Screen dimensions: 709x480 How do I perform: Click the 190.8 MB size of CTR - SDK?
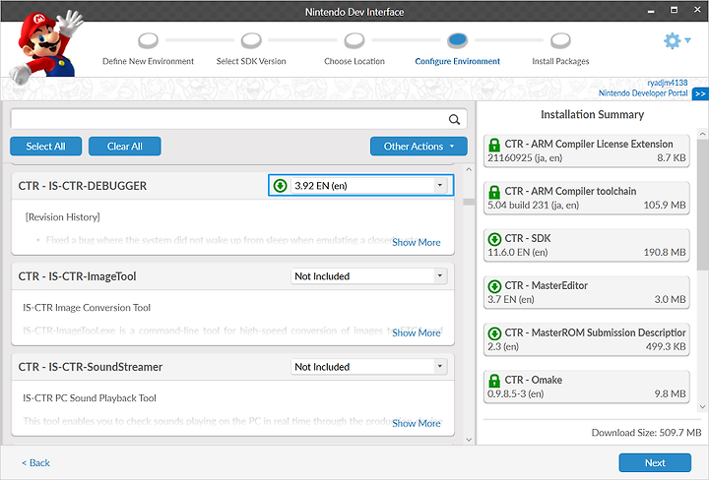click(x=665, y=252)
